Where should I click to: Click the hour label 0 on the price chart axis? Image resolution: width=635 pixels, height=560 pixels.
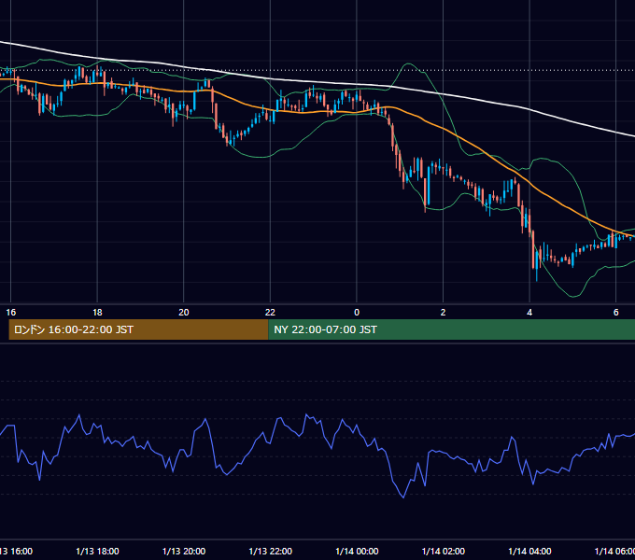(x=357, y=313)
